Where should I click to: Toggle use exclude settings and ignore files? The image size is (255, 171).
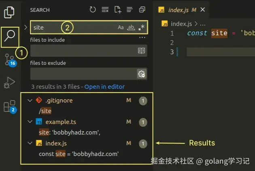click(142, 74)
